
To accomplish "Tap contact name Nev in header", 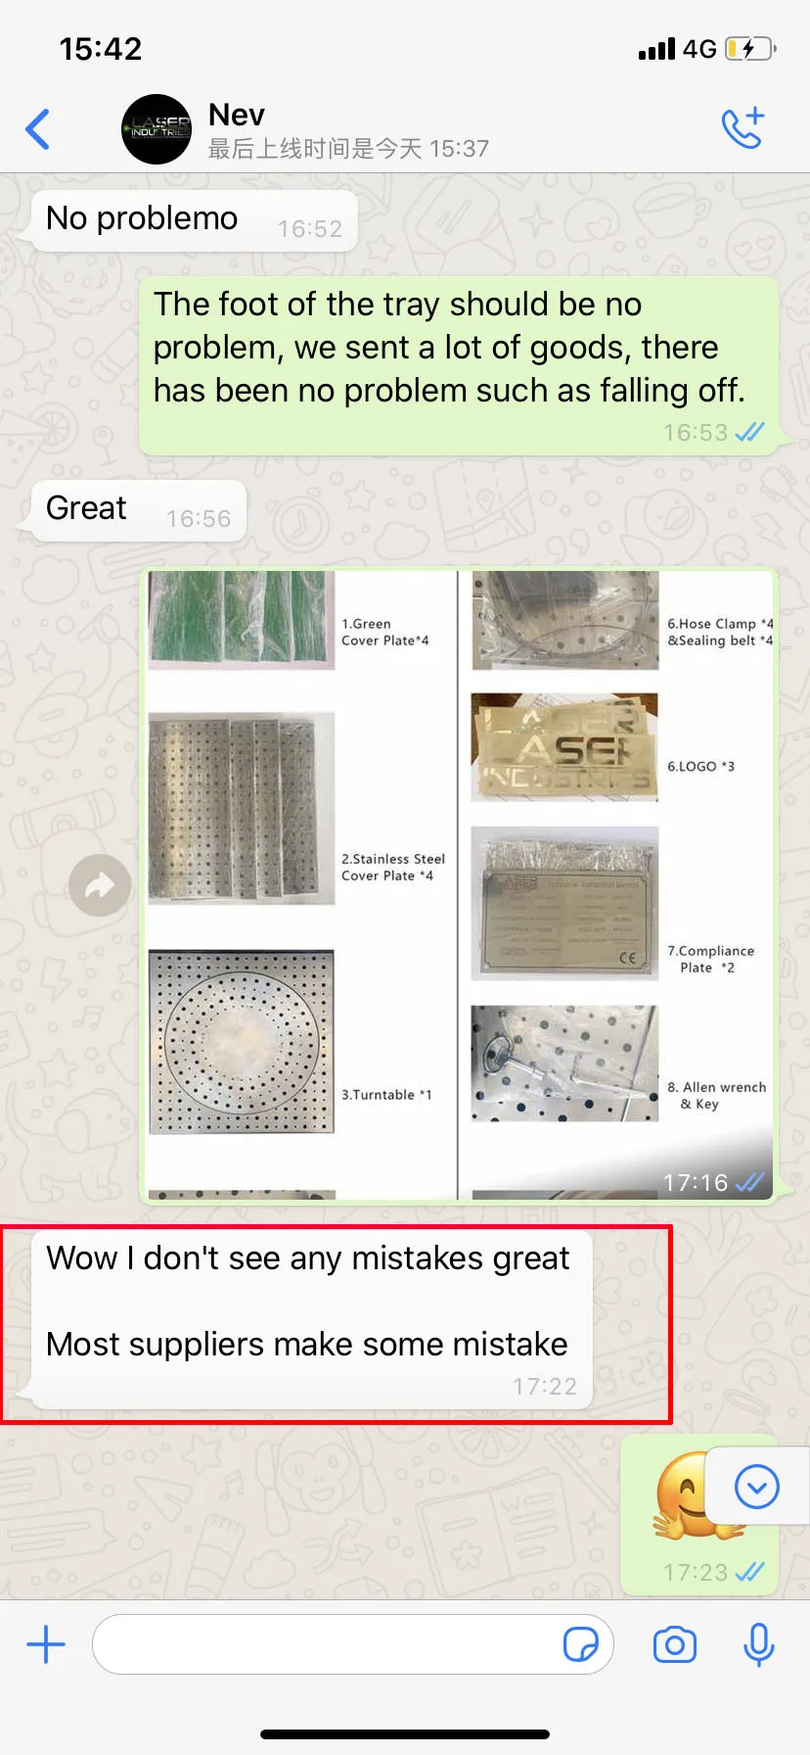I will point(237,115).
